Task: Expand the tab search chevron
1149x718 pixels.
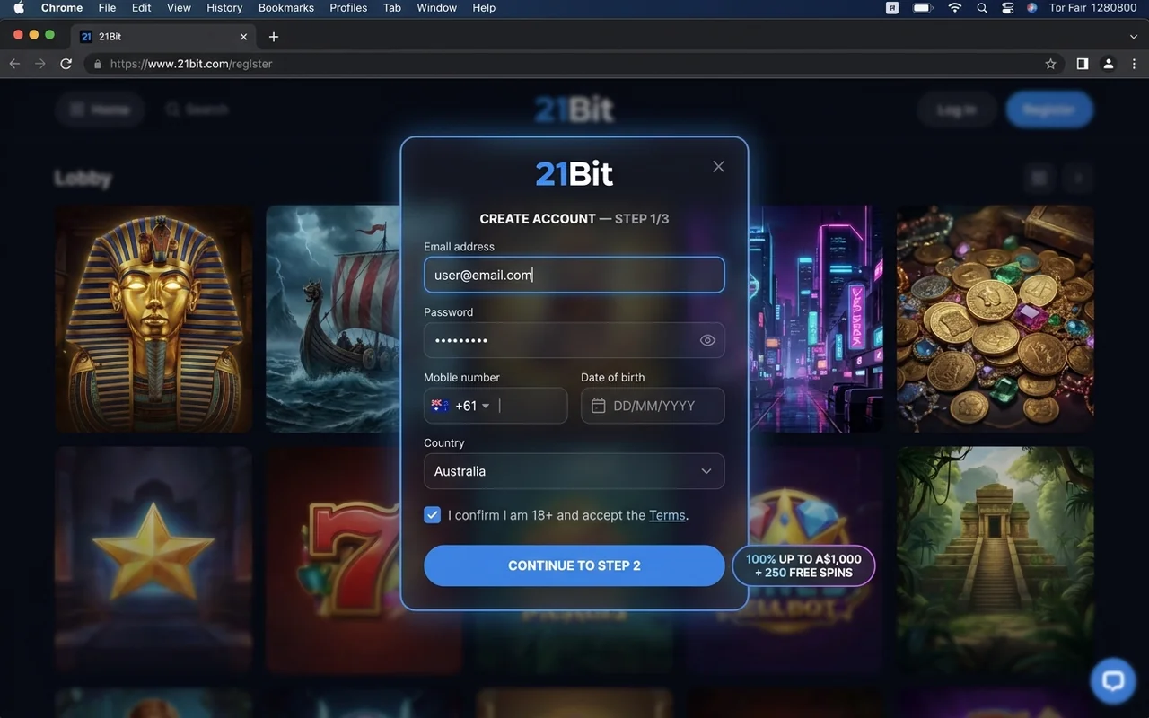Action: (x=1134, y=37)
